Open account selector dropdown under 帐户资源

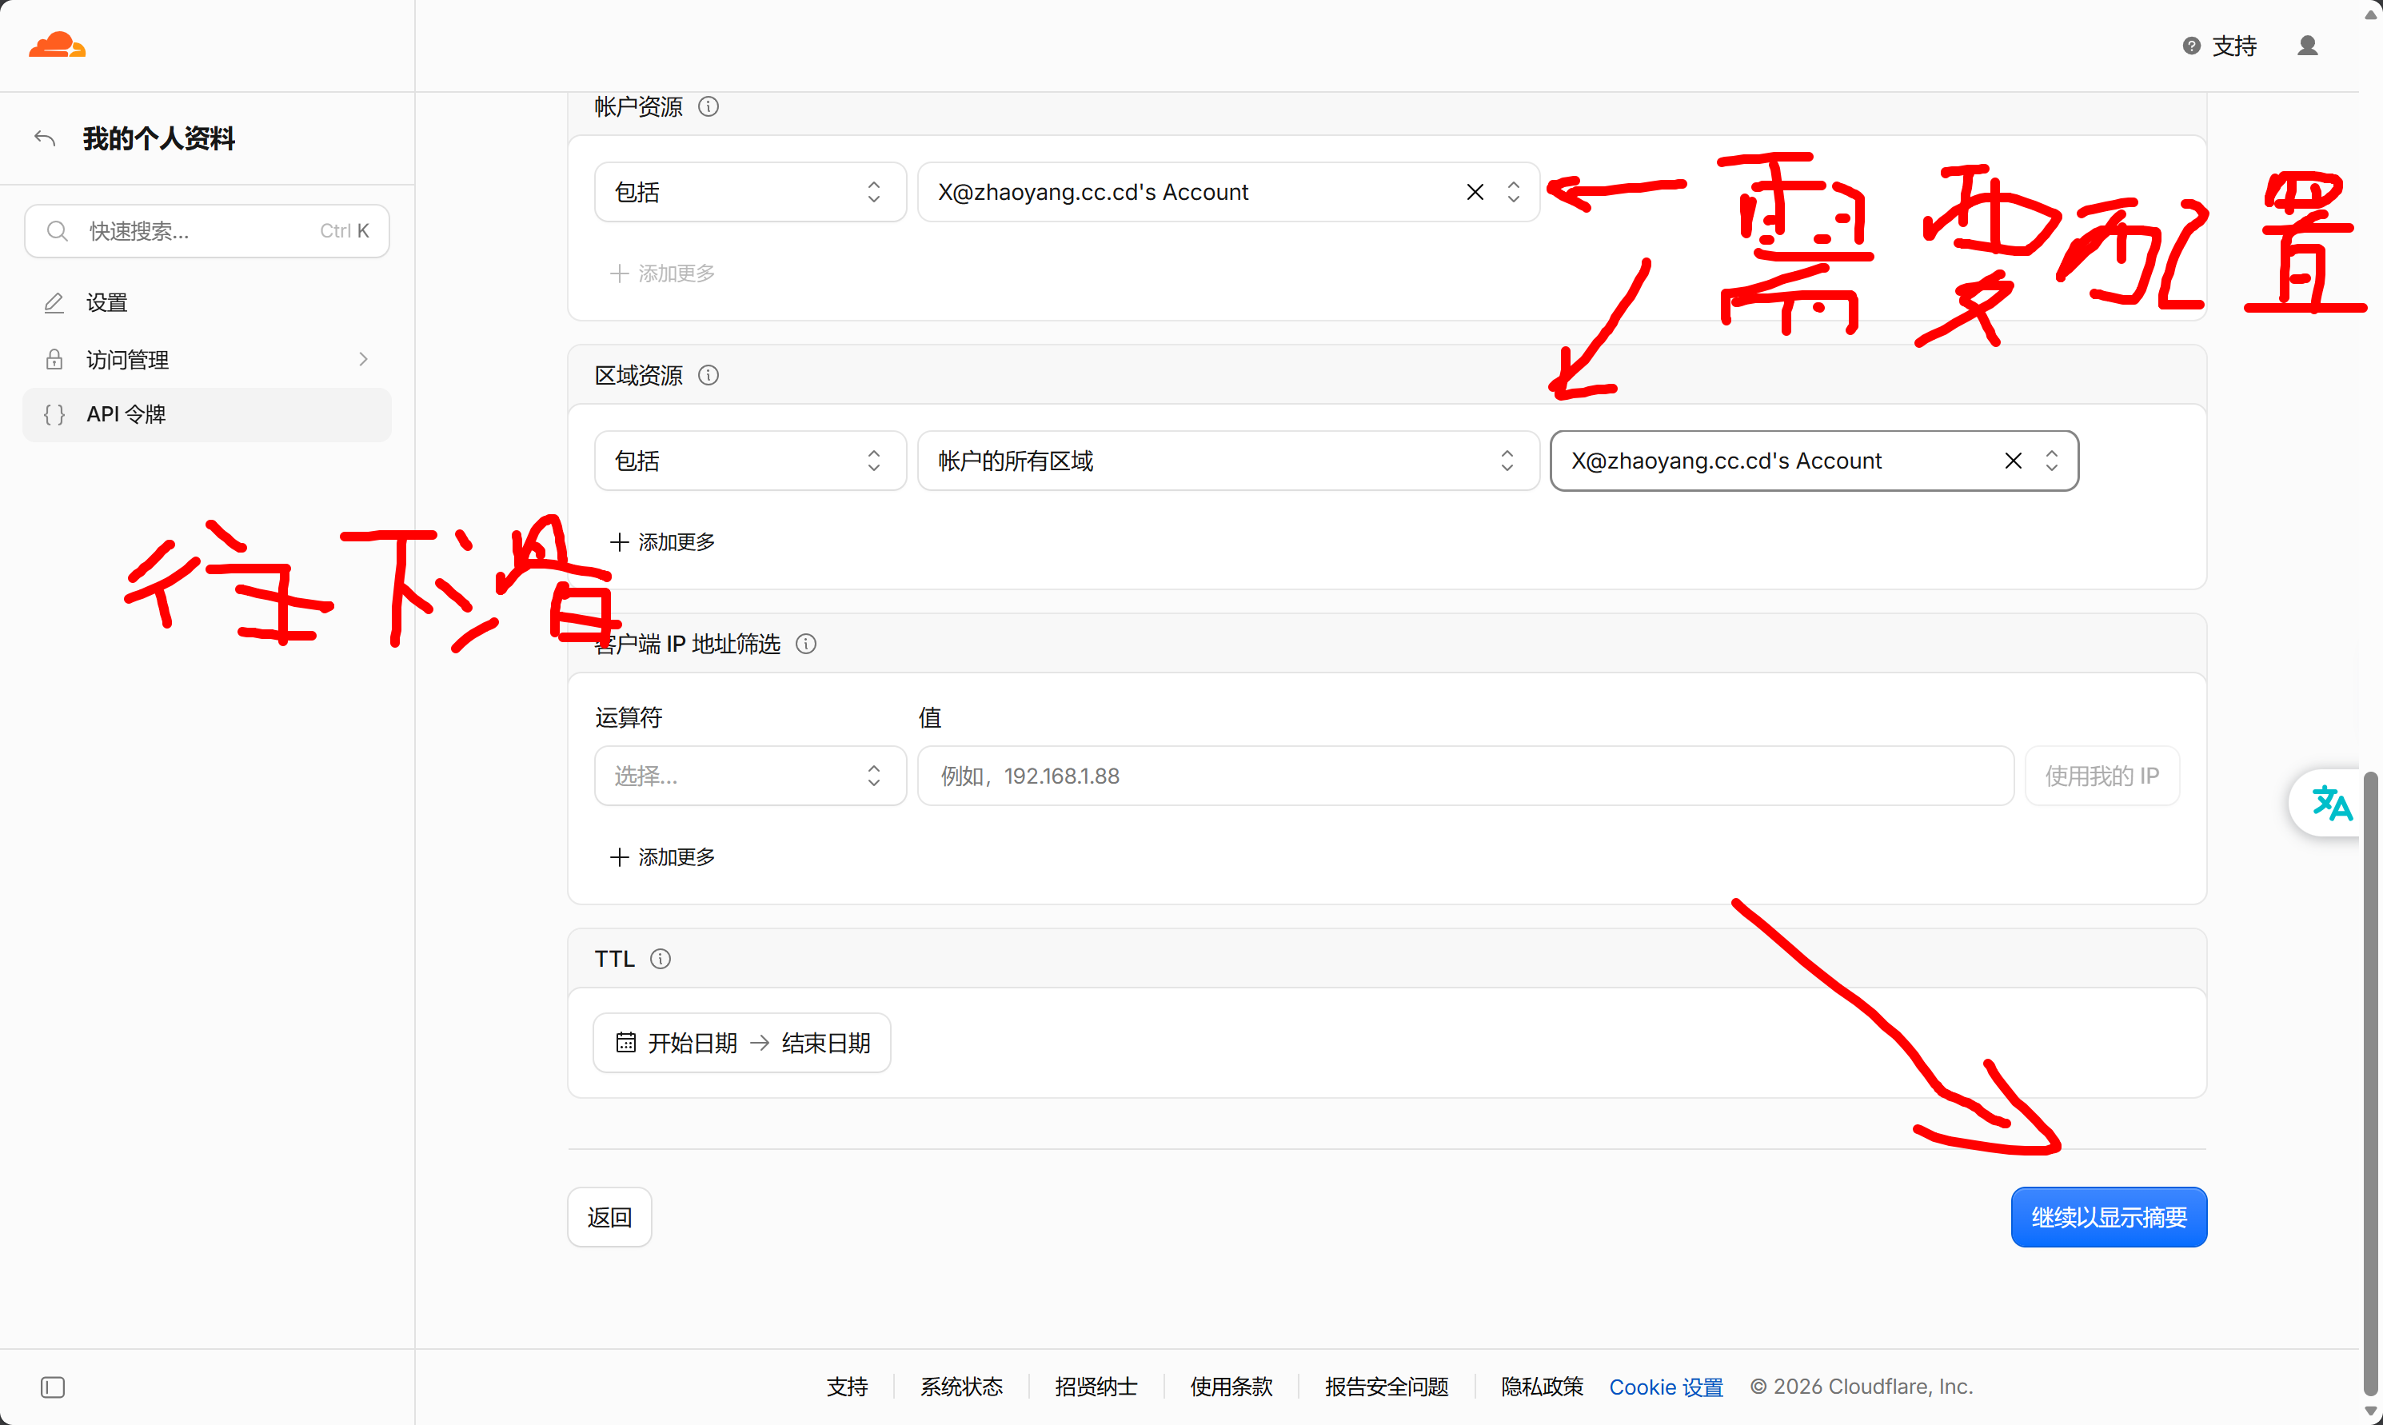[x=1228, y=192]
